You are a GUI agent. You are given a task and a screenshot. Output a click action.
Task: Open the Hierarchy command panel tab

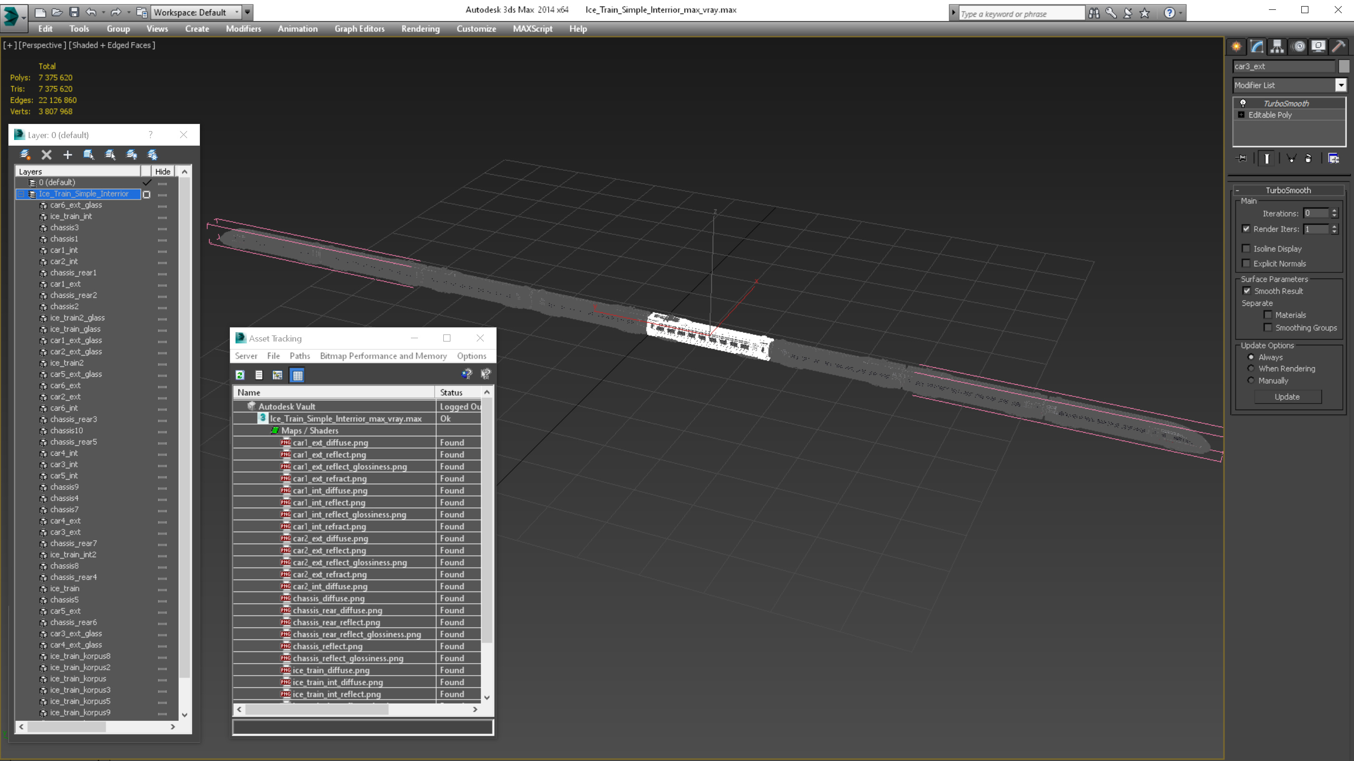click(x=1277, y=47)
